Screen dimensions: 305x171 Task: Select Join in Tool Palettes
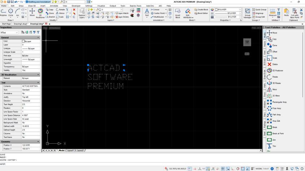(x=271, y=140)
